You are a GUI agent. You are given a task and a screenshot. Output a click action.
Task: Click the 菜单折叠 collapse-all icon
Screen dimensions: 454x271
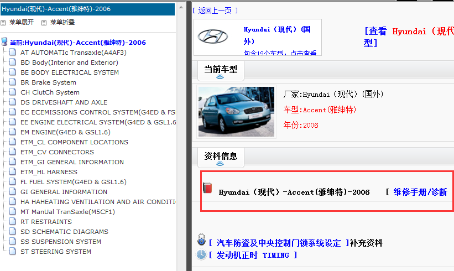[44, 23]
